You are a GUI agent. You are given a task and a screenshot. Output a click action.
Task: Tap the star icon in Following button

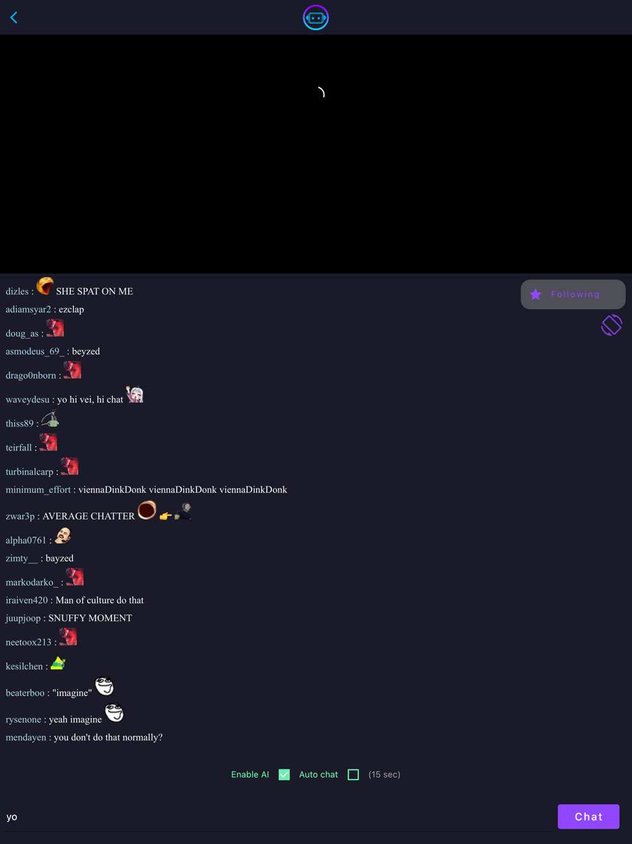point(536,294)
